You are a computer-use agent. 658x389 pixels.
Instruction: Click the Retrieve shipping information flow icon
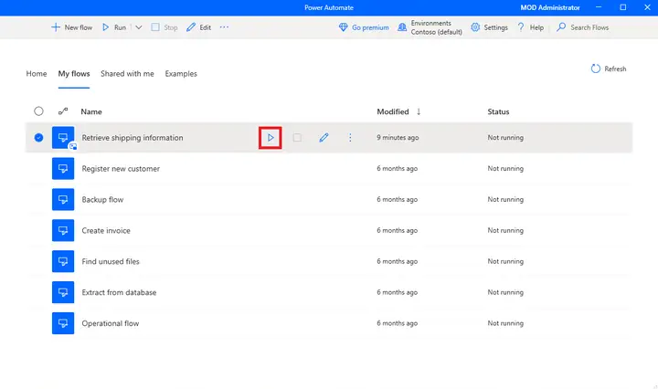tap(63, 138)
